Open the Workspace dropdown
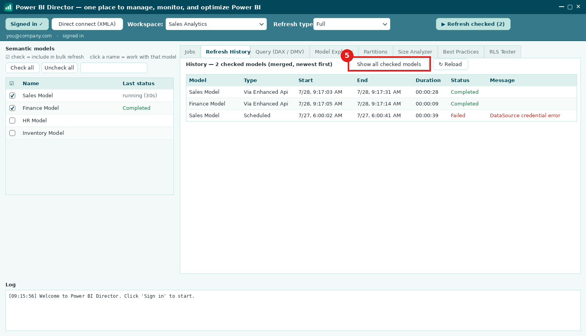This screenshot has height=336, width=586. 216,24
